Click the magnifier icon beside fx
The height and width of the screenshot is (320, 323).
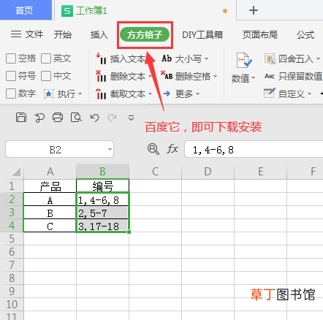click(x=153, y=149)
